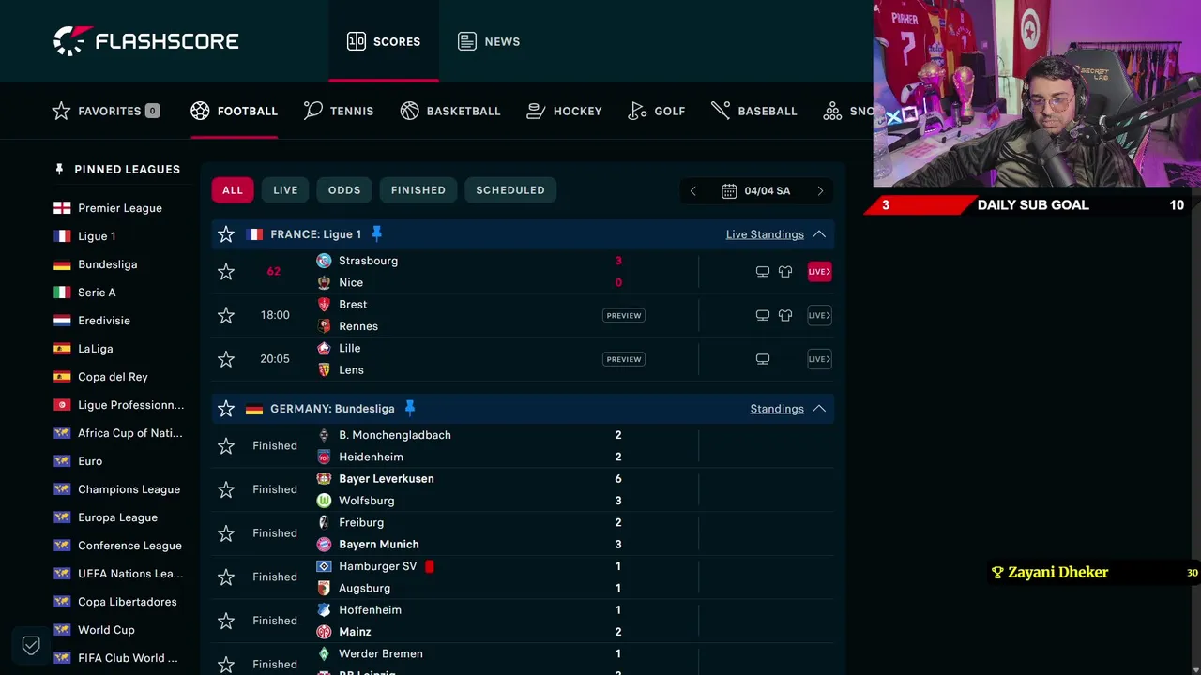Click the Hamburger SV red card icon
The height and width of the screenshot is (675, 1201).
[x=430, y=566]
